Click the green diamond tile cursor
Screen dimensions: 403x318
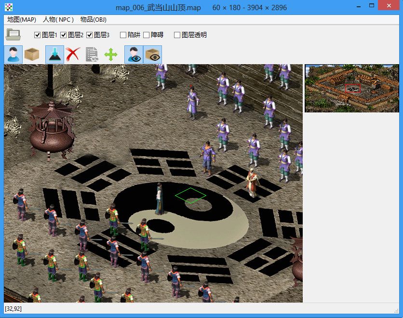(190, 195)
